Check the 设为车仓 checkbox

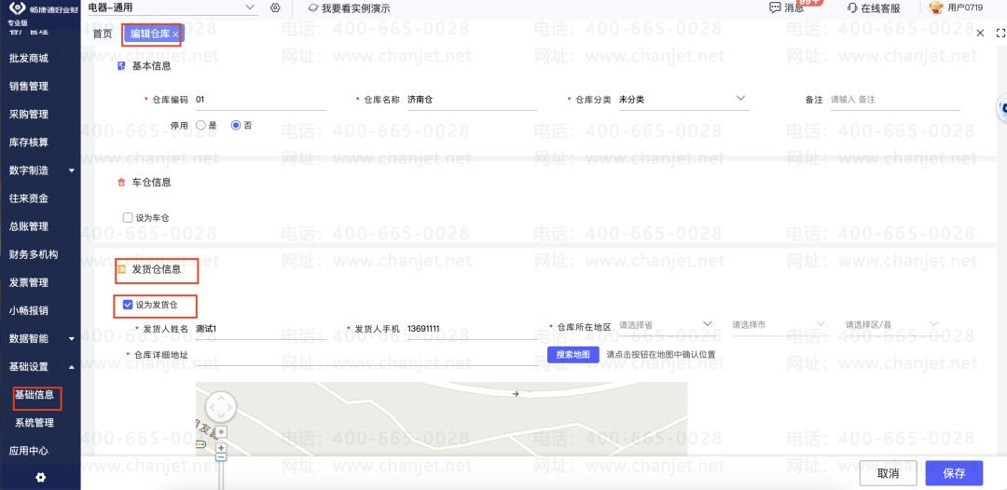pyautogui.click(x=127, y=218)
